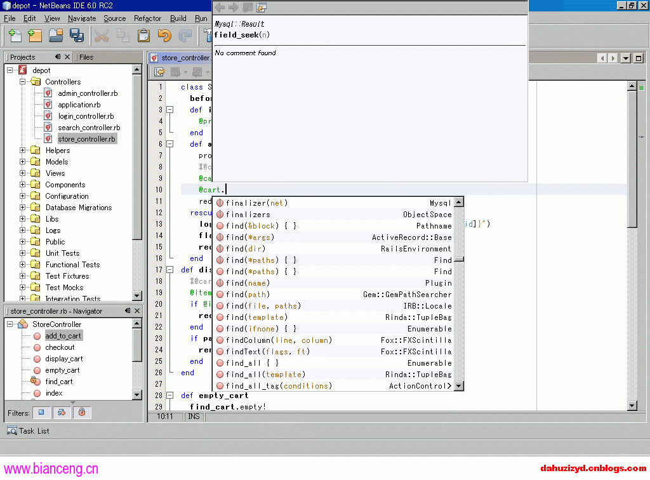Image resolution: width=650 pixels, height=480 pixels.
Task: Click the back arrow in documentation popup
Action: click(220, 7)
